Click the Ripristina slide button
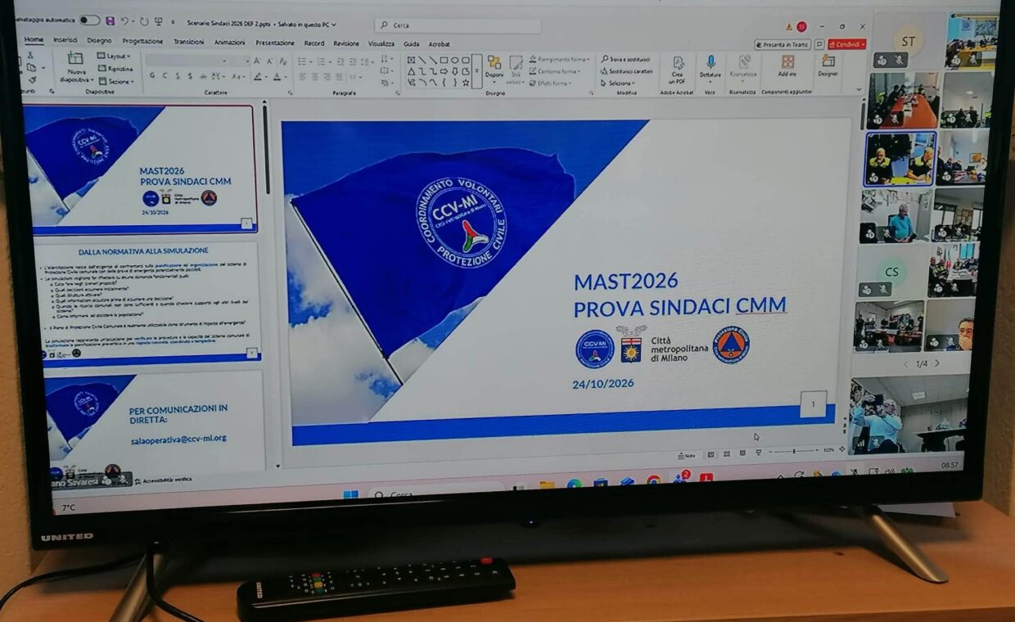The image size is (1015, 622). (115, 69)
